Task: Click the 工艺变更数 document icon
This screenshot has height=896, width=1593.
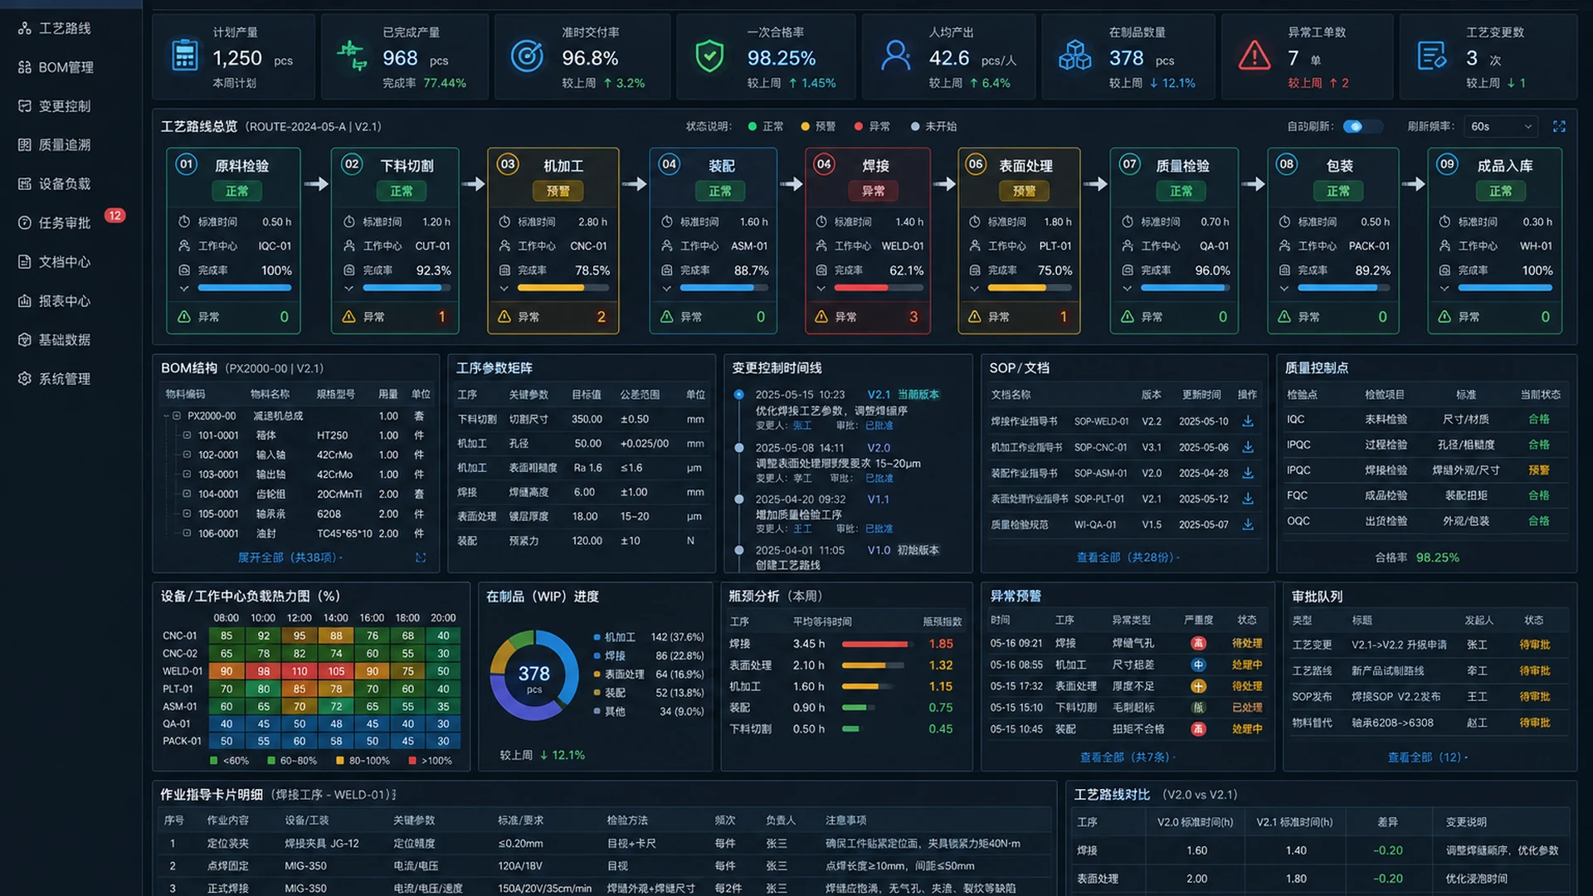Action: 1432,56
